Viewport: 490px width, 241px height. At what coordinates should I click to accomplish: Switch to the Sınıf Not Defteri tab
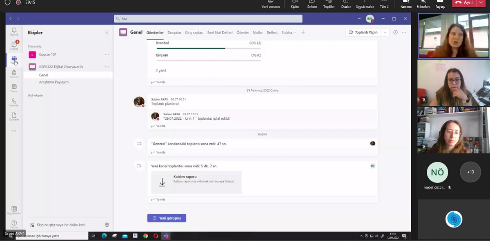coord(220,33)
